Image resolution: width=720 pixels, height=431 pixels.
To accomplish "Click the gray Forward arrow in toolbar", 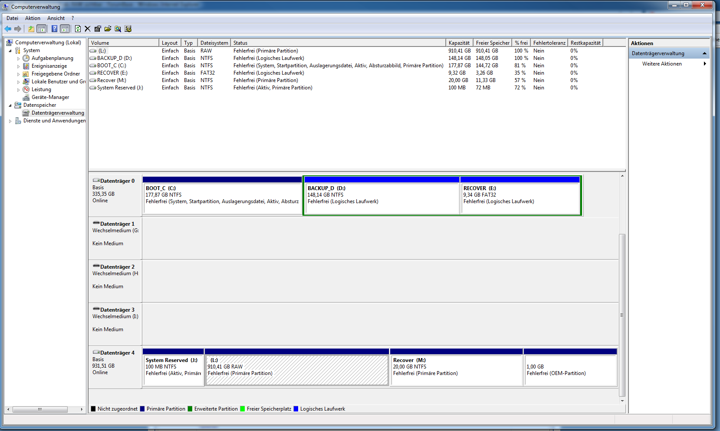I will click(x=18, y=29).
